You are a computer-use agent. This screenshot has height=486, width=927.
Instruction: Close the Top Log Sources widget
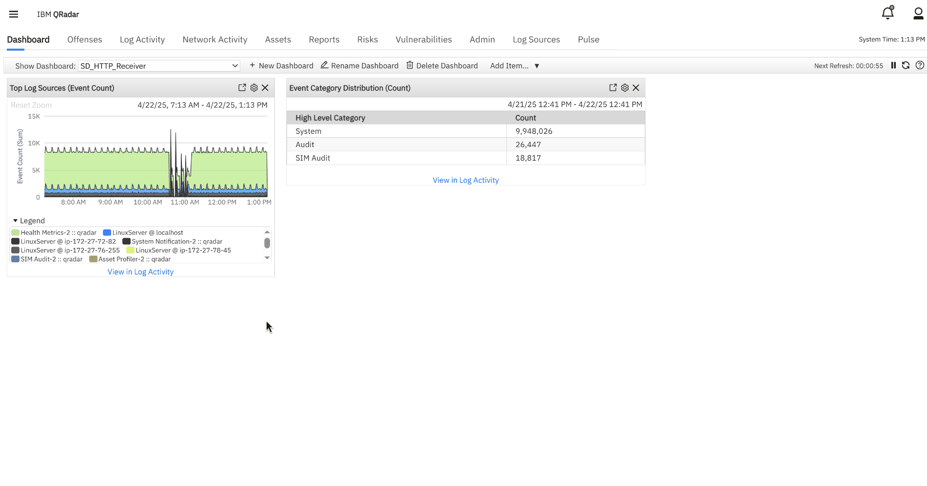click(265, 88)
